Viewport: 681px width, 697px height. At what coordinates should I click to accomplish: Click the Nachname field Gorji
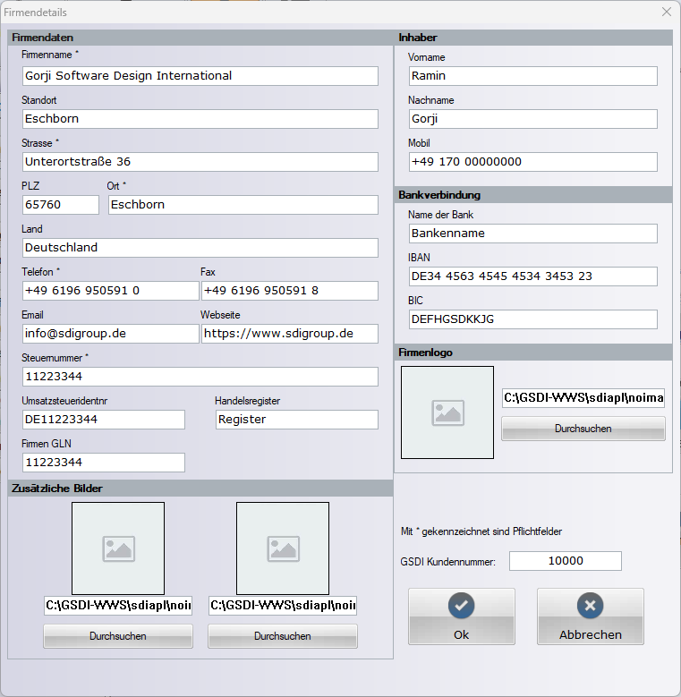[x=533, y=119]
